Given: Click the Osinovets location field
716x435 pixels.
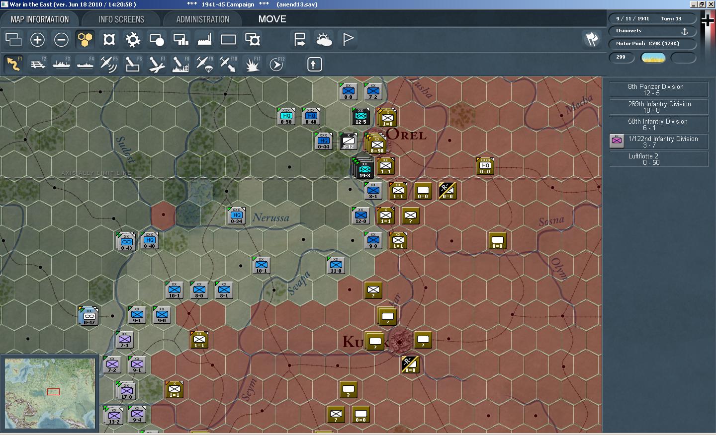Looking at the screenshot, I should [x=652, y=31].
